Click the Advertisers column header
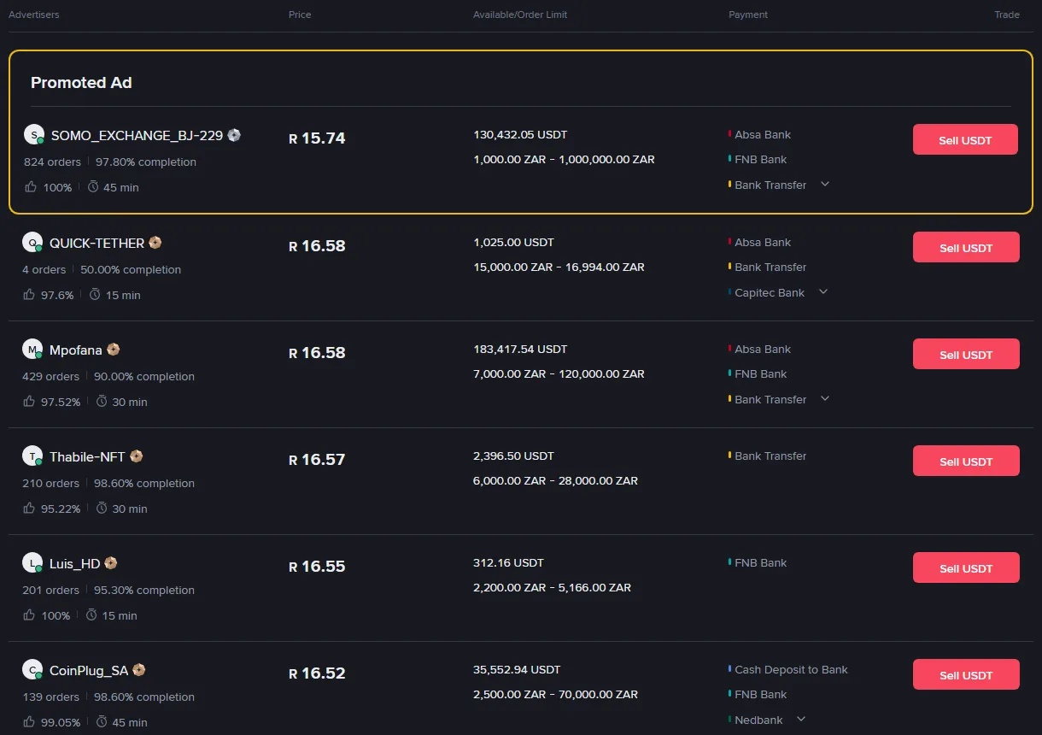 click(x=34, y=15)
